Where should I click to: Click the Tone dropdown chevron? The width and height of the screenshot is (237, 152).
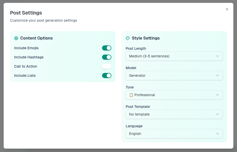coord(218,95)
